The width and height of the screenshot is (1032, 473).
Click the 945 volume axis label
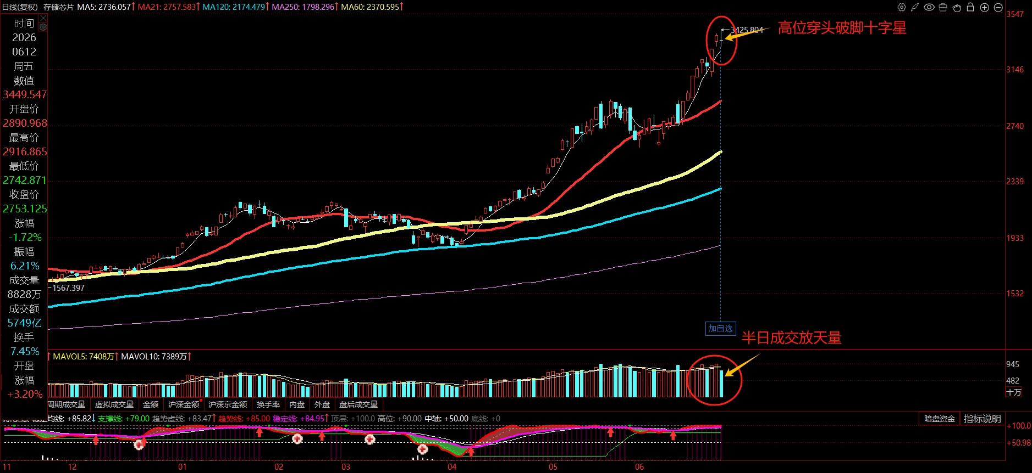(x=1013, y=364)
